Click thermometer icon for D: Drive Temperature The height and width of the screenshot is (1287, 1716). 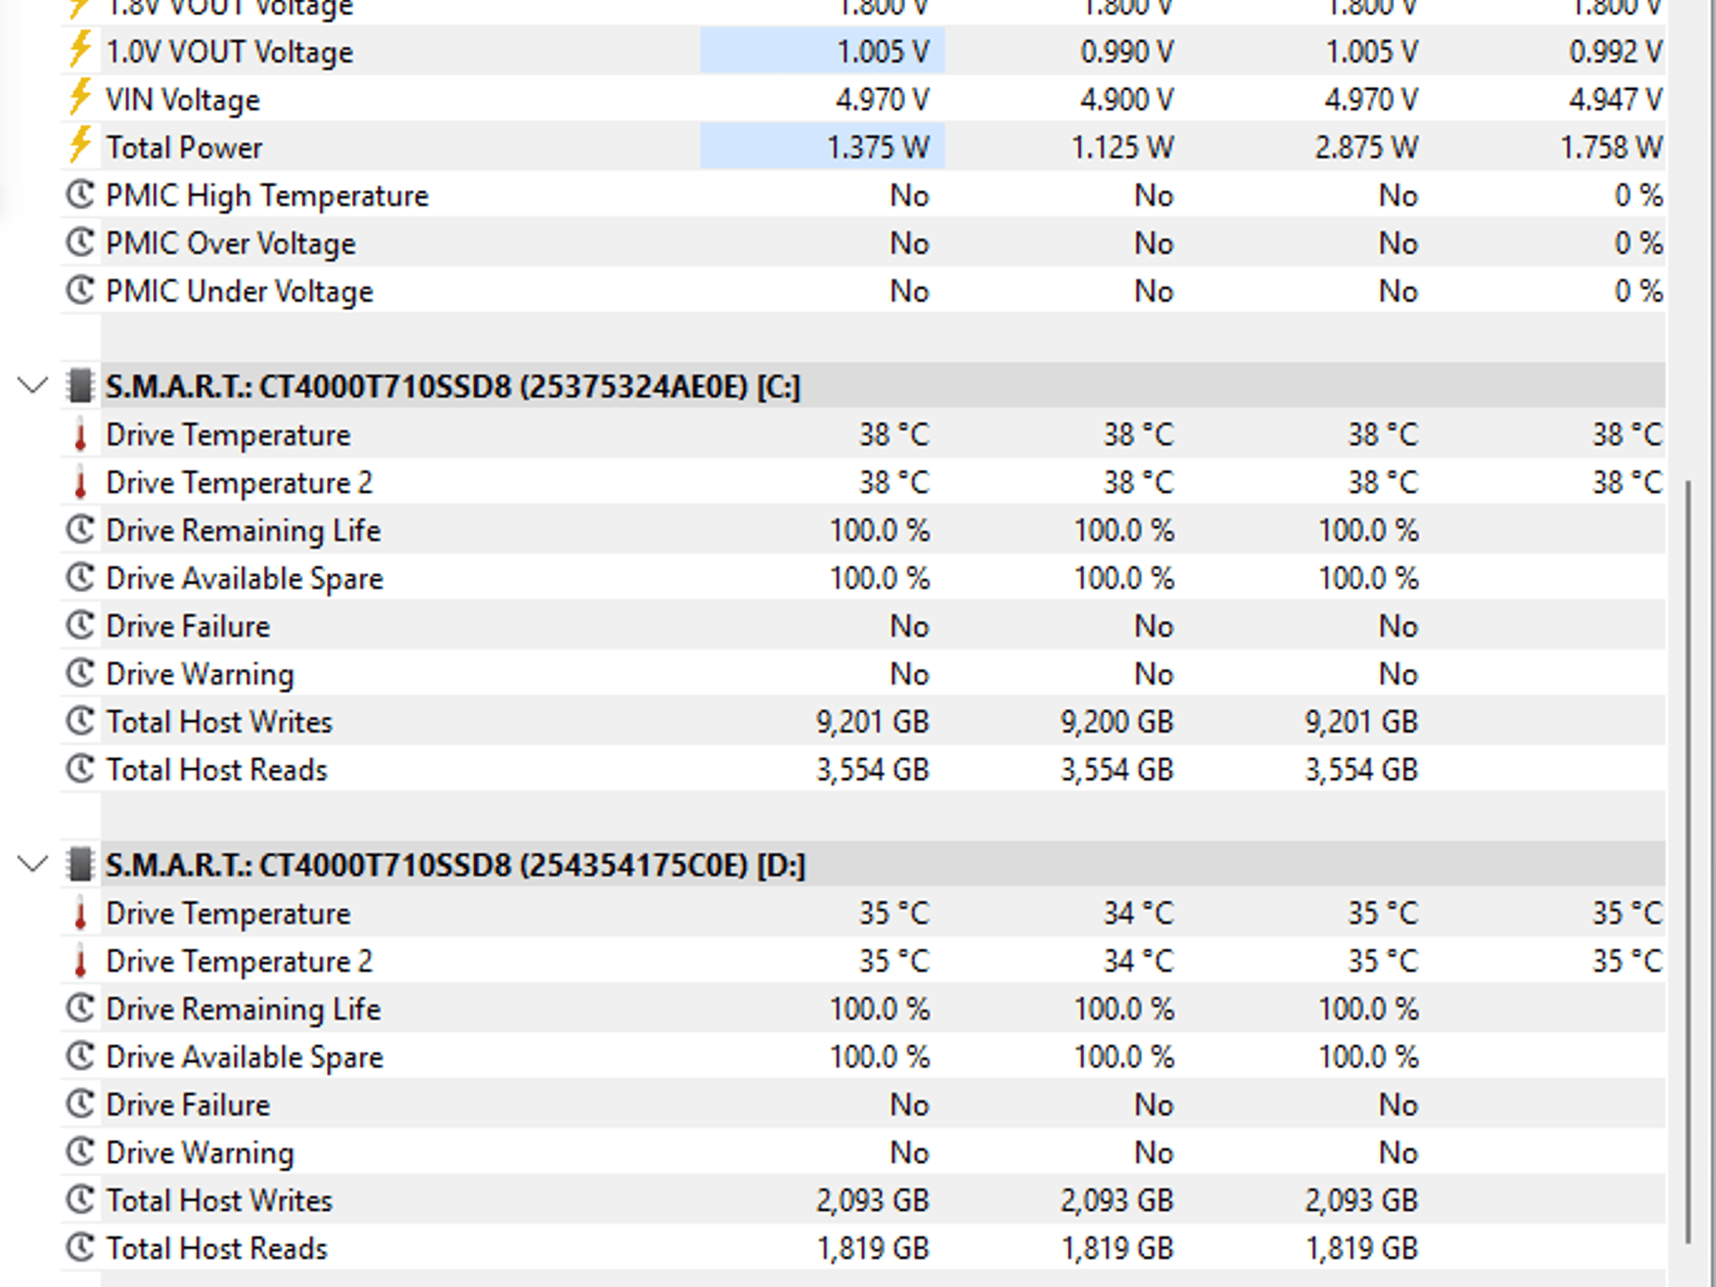pyautogui.click(x=80, y=912)
